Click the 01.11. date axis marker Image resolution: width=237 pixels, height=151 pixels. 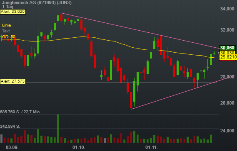[x=152, y=147]
